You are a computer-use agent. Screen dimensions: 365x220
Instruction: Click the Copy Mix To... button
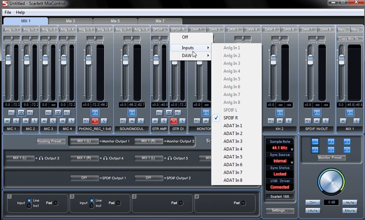click(x=350, y=39)
